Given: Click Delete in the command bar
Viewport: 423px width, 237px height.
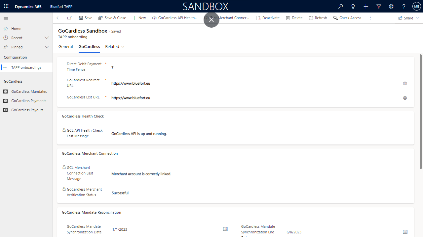Looking at the screenshot, I should [294, 18].
